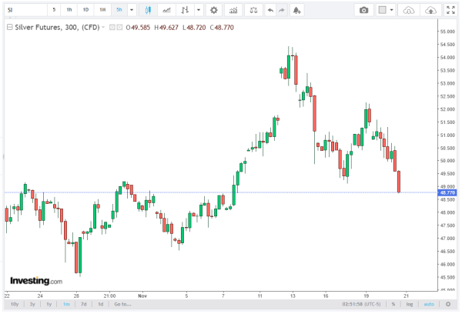
Task: Take a chart snapshot with camera icon
Action: point(364,10)
